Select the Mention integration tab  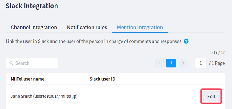pos(140,27)
